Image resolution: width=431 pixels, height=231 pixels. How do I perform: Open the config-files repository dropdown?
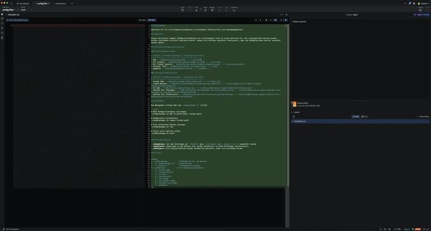click(x=9, y=10)
